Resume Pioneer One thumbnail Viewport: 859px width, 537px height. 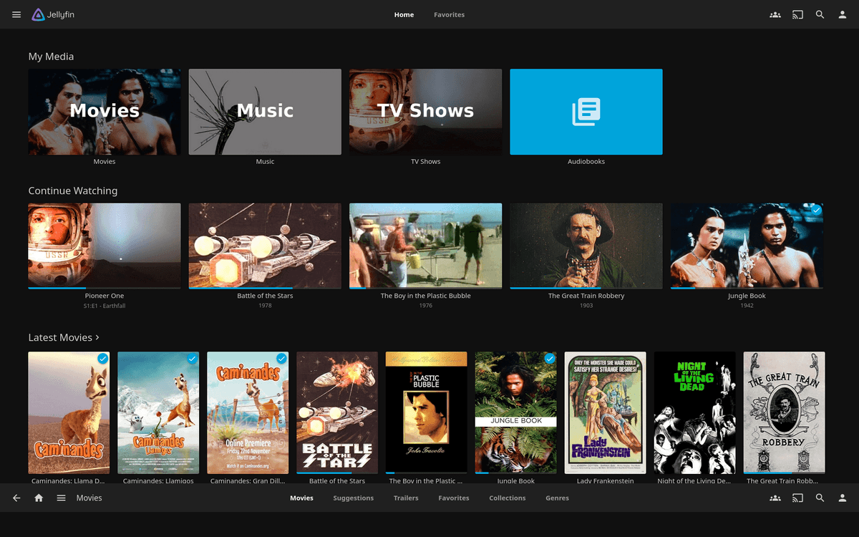(105, 245)
